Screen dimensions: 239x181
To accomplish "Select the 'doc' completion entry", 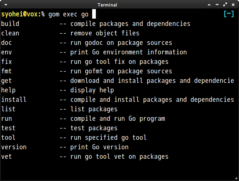I will (x=7, y=43).
